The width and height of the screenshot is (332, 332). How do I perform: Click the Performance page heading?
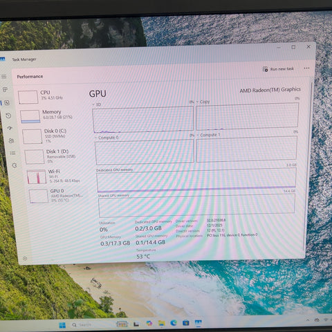coord(30,76)
